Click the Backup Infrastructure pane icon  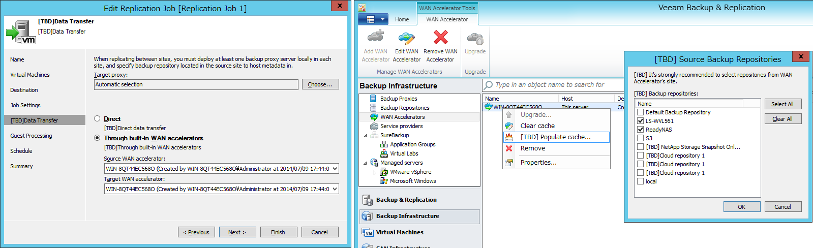point(367,216)
